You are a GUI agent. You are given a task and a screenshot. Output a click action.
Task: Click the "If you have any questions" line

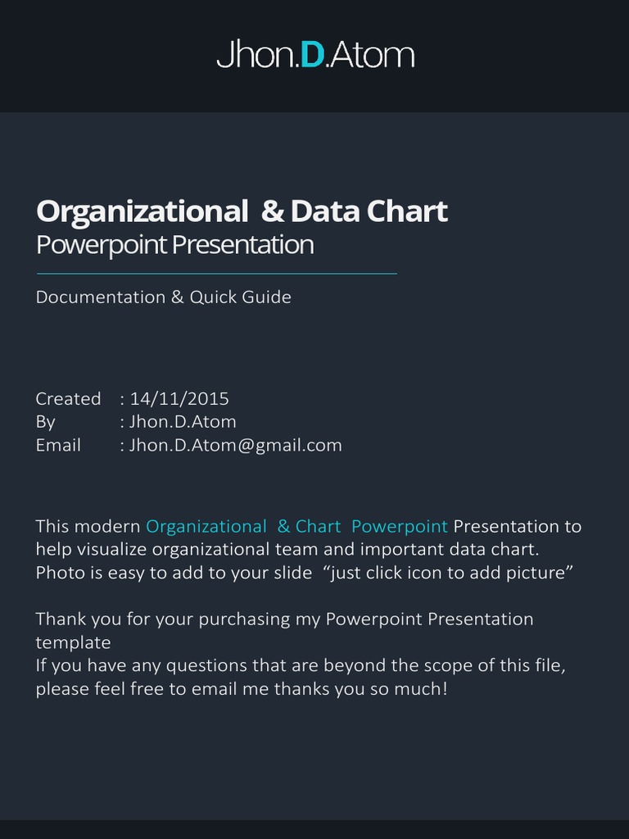(301, 665)
